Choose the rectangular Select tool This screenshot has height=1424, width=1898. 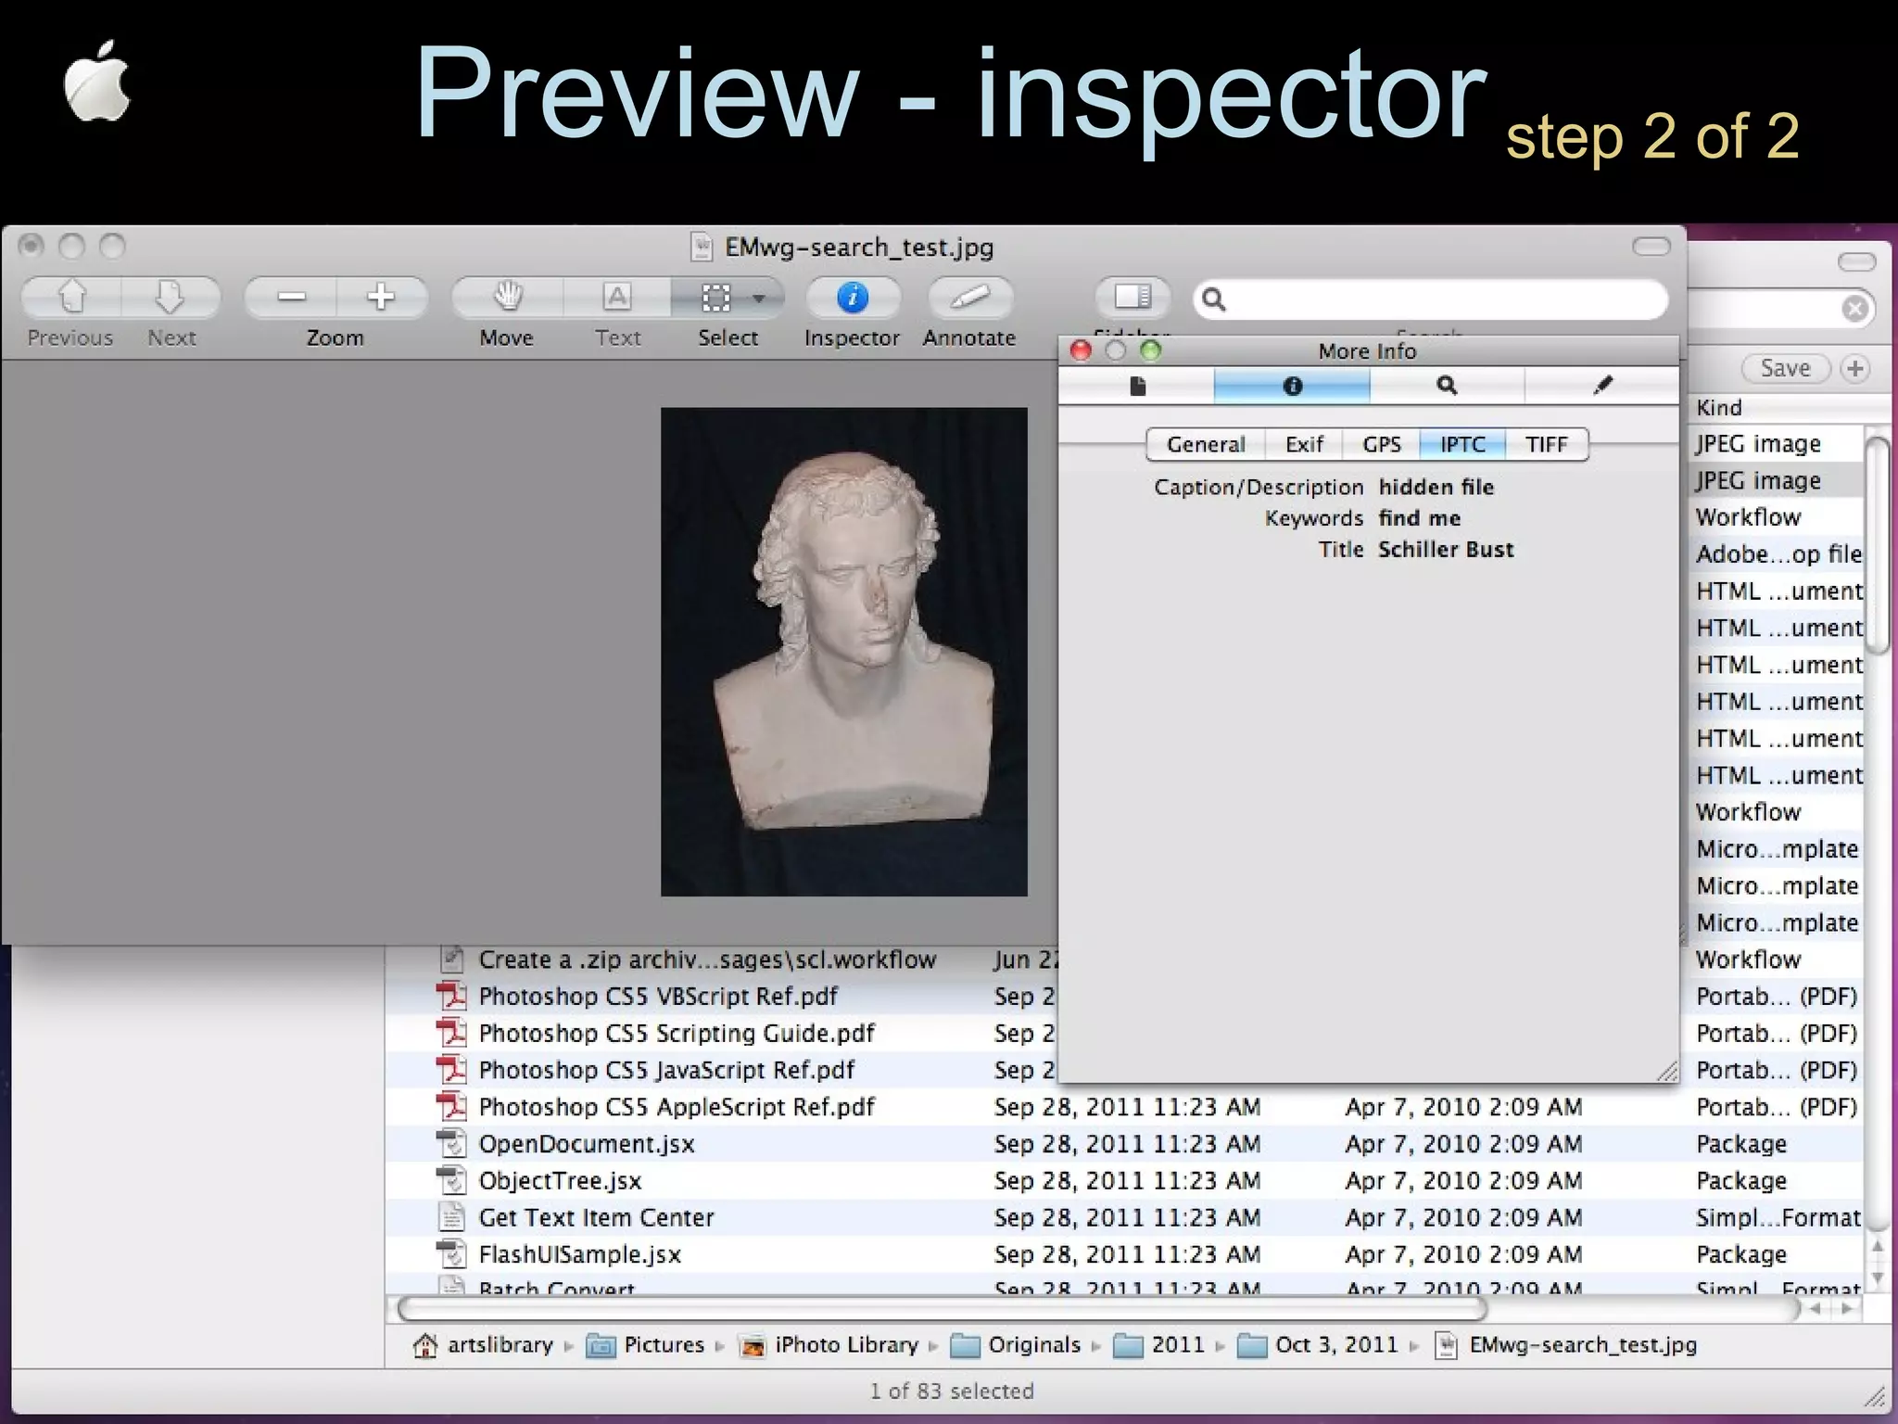[x=715, y=298]
